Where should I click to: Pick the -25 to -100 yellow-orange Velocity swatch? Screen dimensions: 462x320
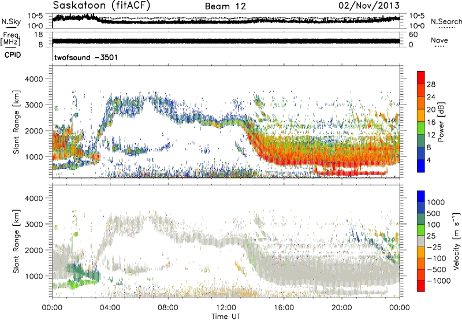(421, 252)
